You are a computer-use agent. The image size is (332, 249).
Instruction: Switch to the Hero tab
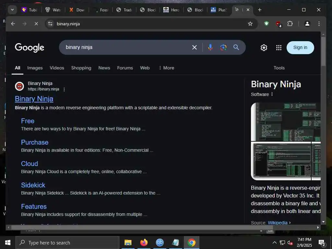tap(172, 10)
